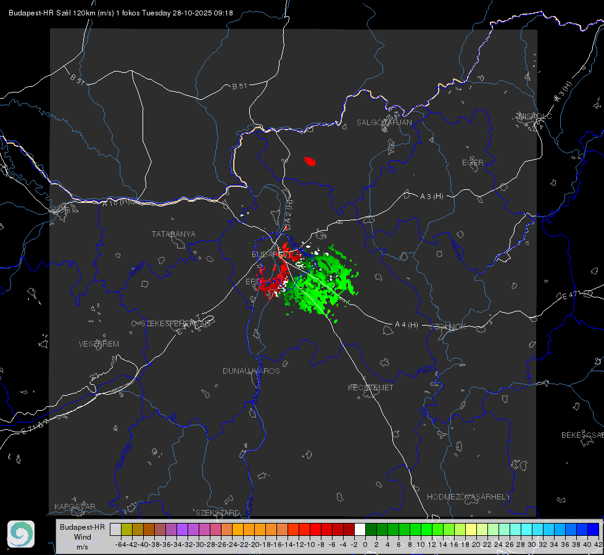The height and width of the screenshot is (555, 604).
Task: Select the dark green 0 m/s swatch
Action: (371, 529)
